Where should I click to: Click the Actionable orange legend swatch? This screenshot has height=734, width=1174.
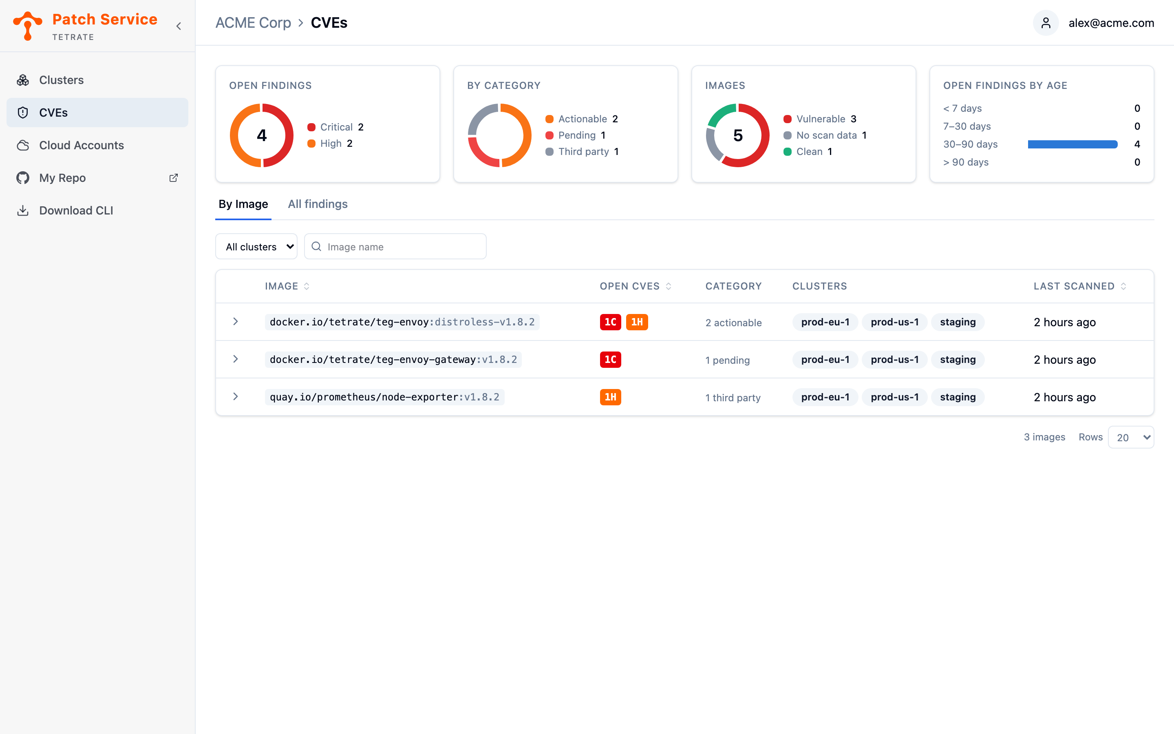tap(549, 119)
